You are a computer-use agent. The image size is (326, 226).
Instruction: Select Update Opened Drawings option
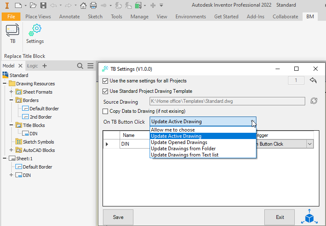(203, 142)
